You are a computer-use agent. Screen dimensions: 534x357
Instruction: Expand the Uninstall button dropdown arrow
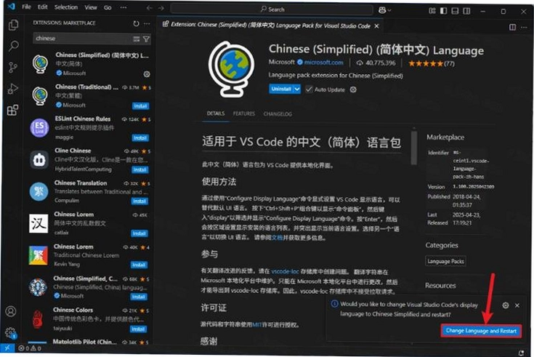point(297,89)
